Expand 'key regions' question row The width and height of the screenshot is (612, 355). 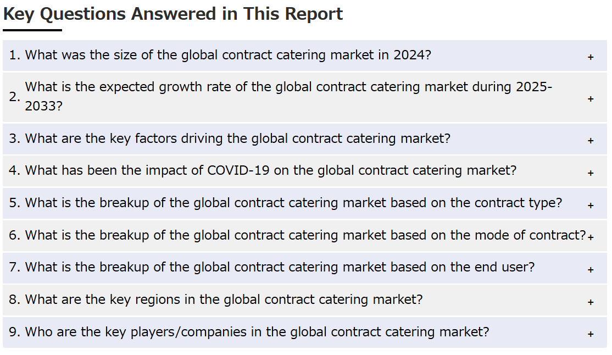[305, 300]
